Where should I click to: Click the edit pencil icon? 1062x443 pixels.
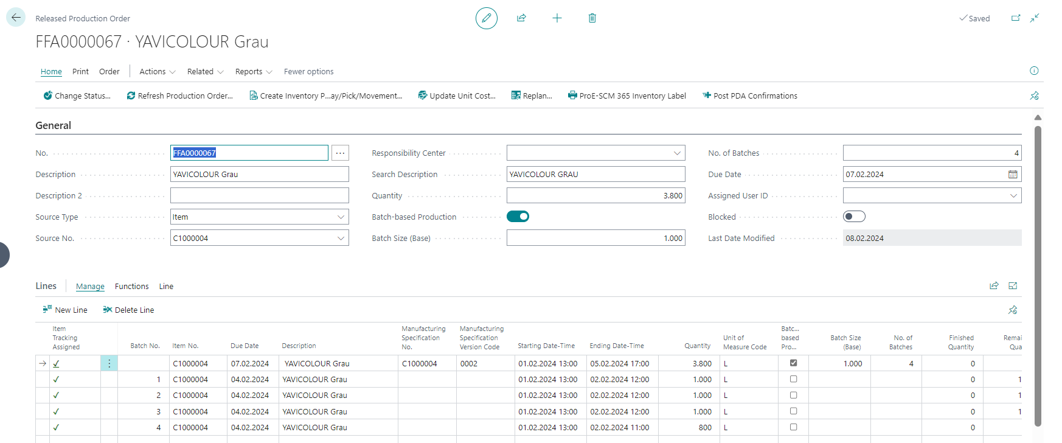point(487,18)
